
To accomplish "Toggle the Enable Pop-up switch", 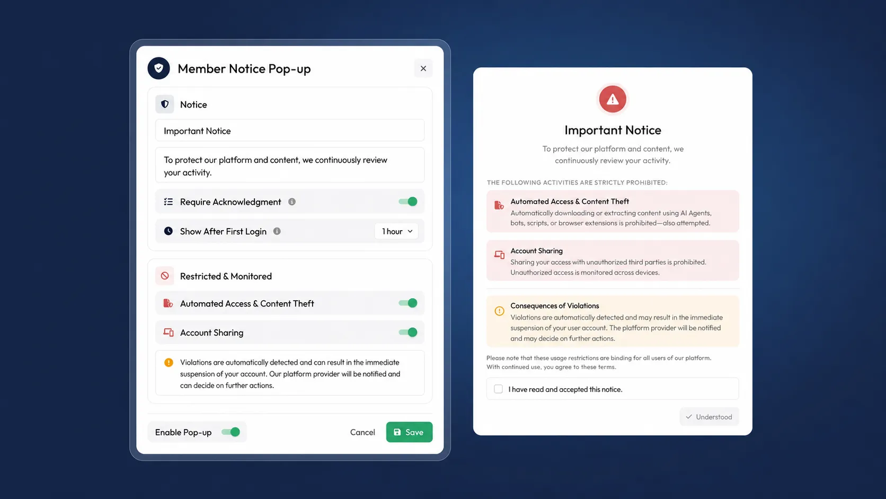I will [231, 432].
